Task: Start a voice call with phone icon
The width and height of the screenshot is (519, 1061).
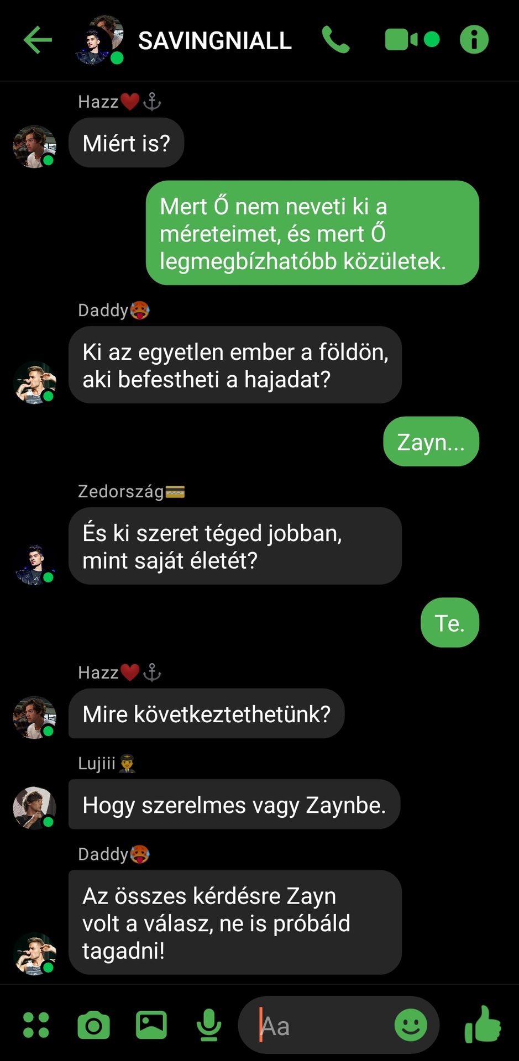Action: (x=335, y=40)
